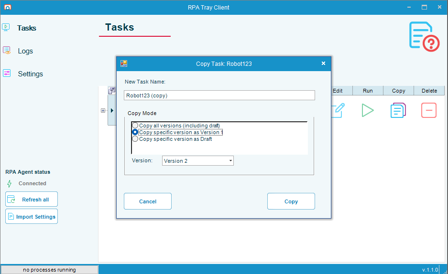
Task: Open the Tasks section icon in sidebar
Action: tap(6, 27)
